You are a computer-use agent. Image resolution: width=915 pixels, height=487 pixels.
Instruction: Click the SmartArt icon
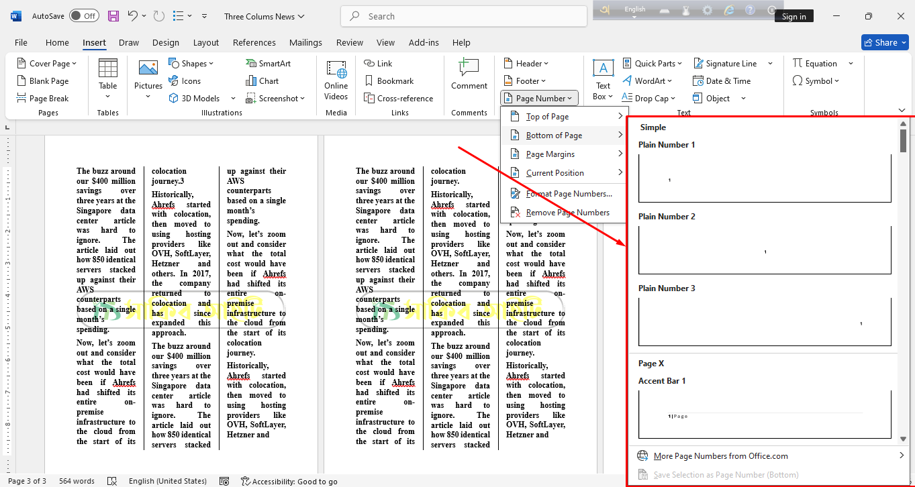pyautogui.click(x=268, y=64)
